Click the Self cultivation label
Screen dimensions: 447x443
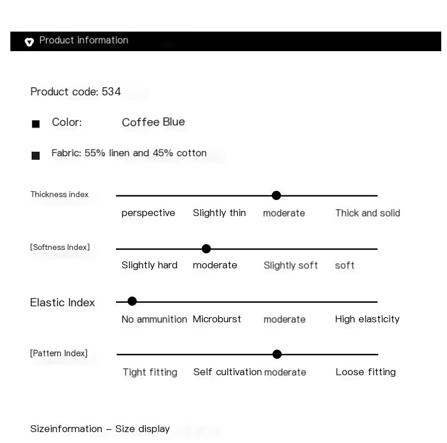228,372
